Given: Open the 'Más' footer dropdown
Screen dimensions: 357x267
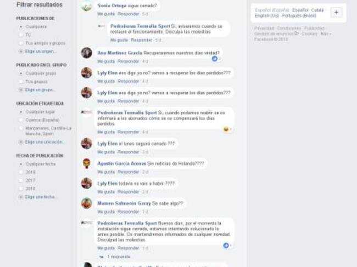Looking at the screenshot, I should click(326, 33).
